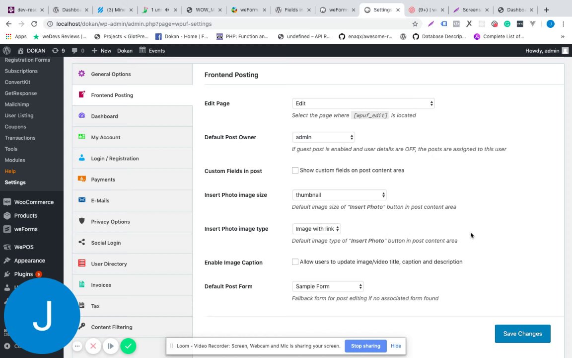
Task: Click the Save Changes button
Action: 522,334
